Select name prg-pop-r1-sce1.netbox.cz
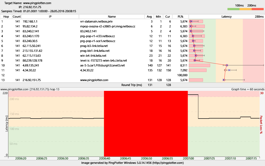Image resolution: width=265 pixels, height=166 pixels. [x=98, y=41]
